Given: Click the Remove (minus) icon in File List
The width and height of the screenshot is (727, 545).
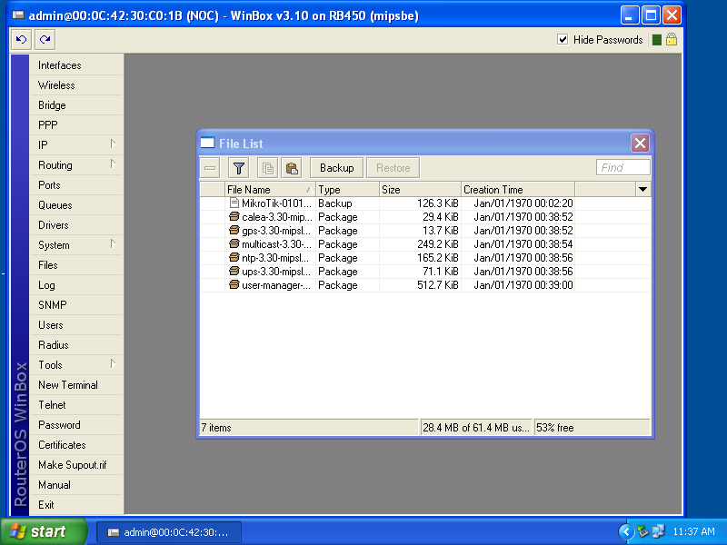Looking at the screenshot, I should click(x=210, y=167).
